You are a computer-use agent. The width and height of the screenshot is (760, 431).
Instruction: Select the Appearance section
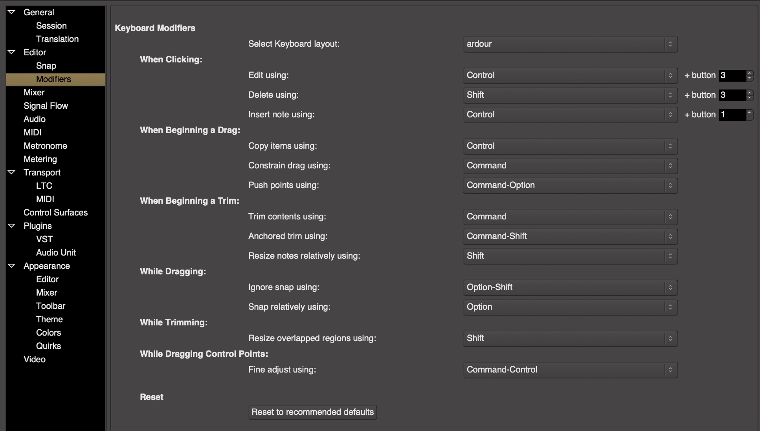click(x=47, y=266)
